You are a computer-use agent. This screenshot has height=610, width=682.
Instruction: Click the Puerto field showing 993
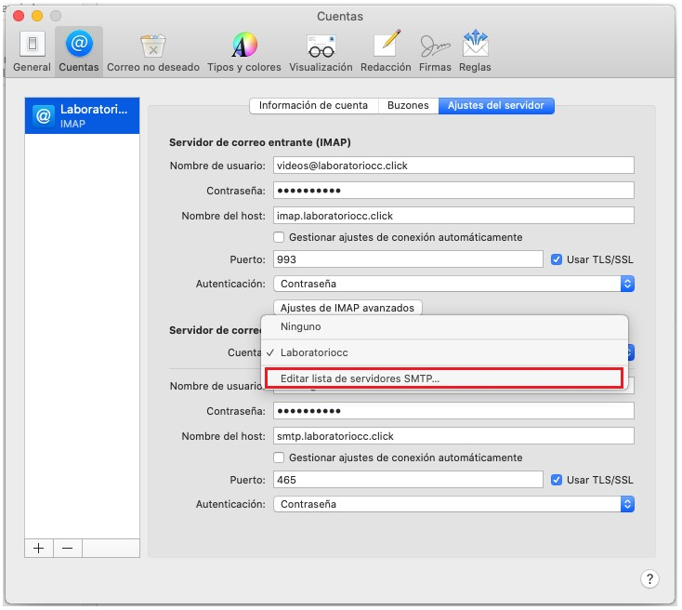[408, 259]
